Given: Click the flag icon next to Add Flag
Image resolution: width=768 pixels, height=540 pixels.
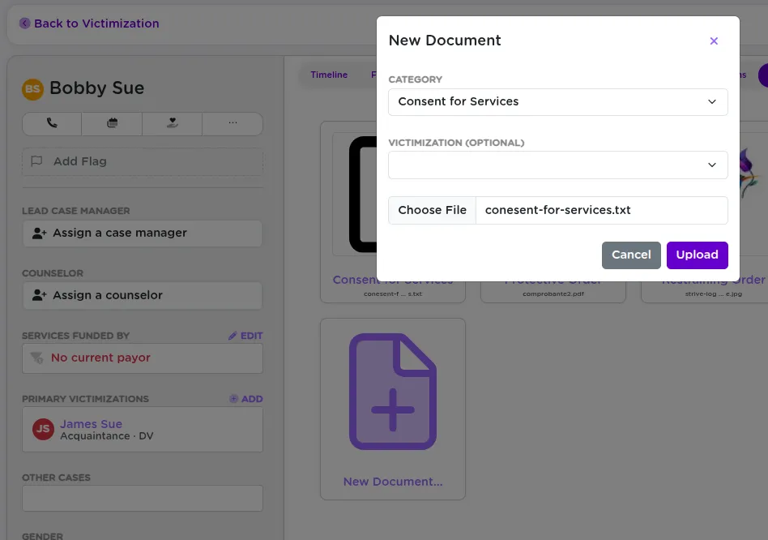Looking at the screenshot, I should pos(36,161).
